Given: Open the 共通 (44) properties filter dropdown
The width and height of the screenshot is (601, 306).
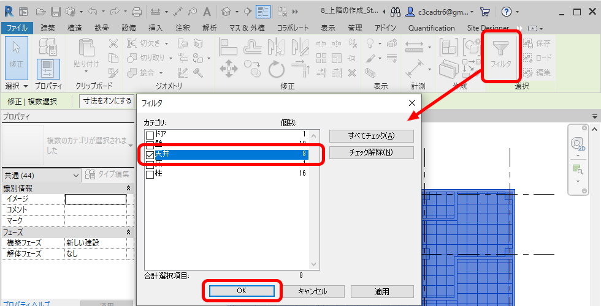Looking at the screenshot, I should click(x=42, y=175).
